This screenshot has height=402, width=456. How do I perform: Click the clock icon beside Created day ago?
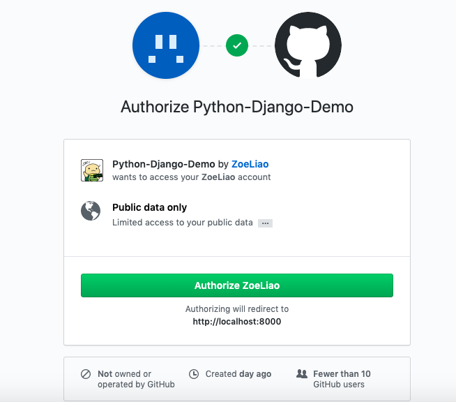[194, 374]
